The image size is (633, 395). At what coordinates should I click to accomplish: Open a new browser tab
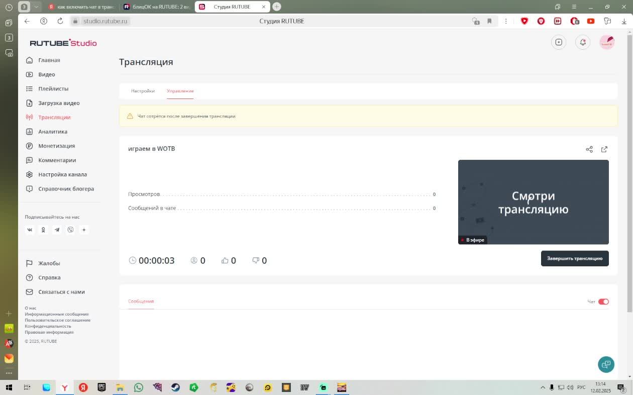(x=277, y=7)
